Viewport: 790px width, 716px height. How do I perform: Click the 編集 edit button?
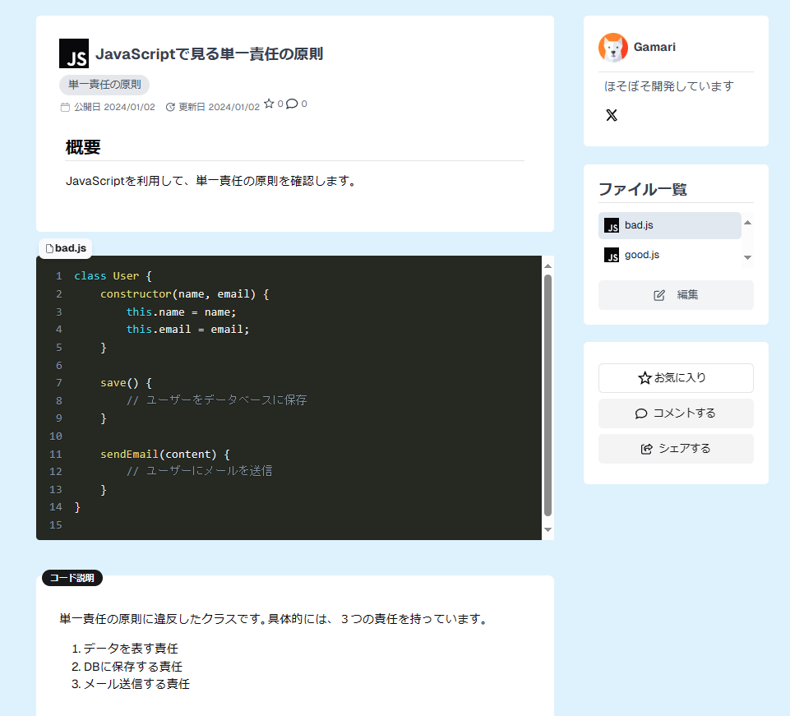click(676, 295)
